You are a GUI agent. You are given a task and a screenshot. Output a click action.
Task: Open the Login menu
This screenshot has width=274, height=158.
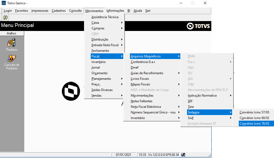coord(8,11)
